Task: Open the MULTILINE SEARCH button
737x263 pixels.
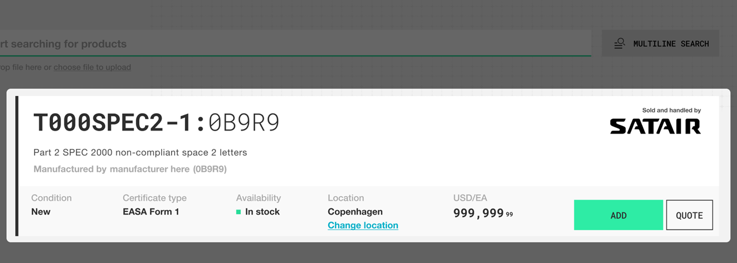Action: coord(660,44)
